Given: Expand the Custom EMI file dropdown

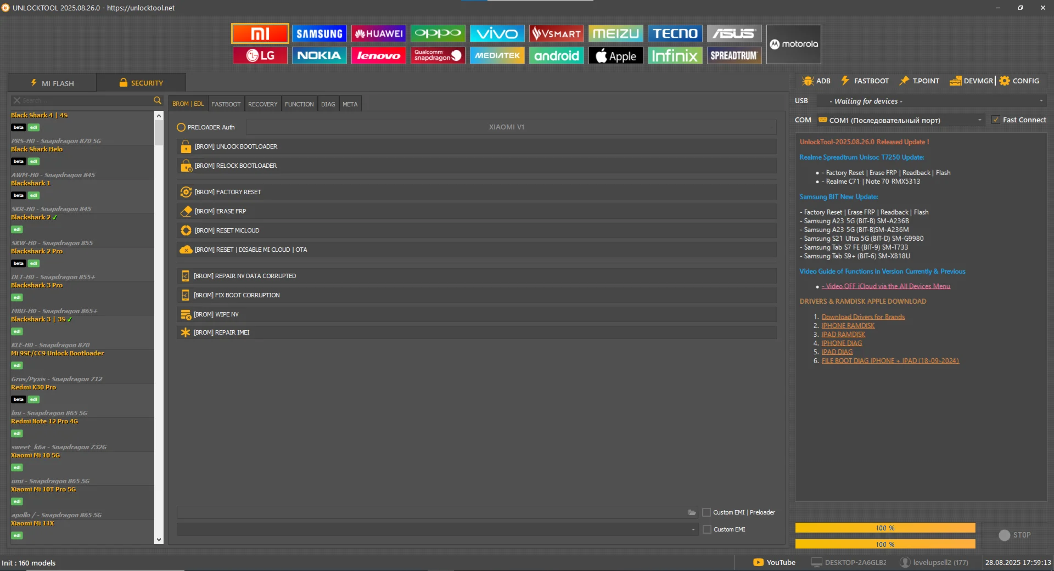Looking at the screenshot, I should coord(693,529).
